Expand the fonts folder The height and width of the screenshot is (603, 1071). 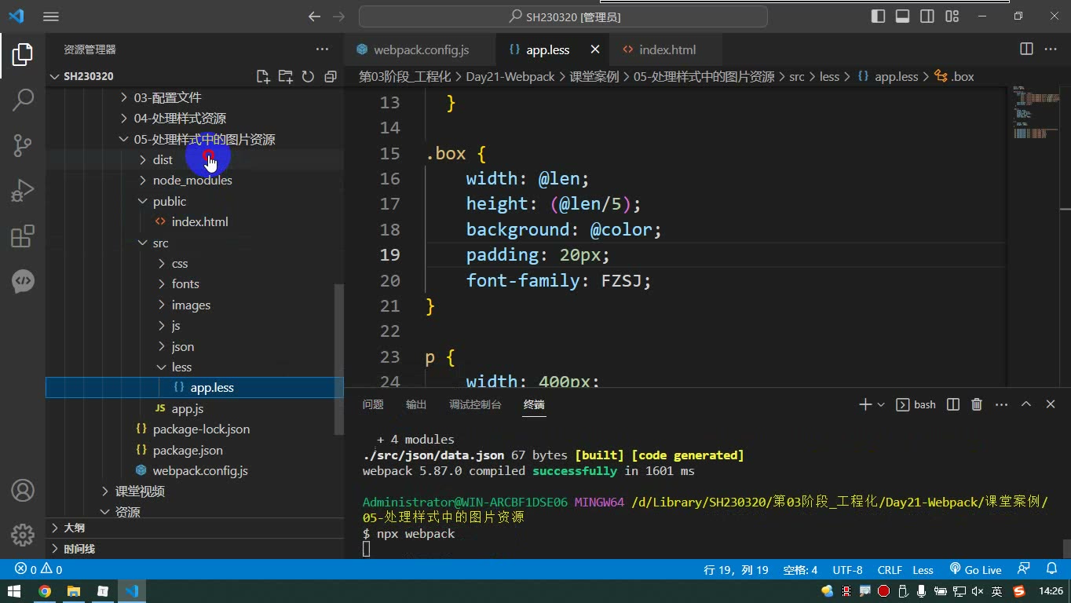coord(185,284)
